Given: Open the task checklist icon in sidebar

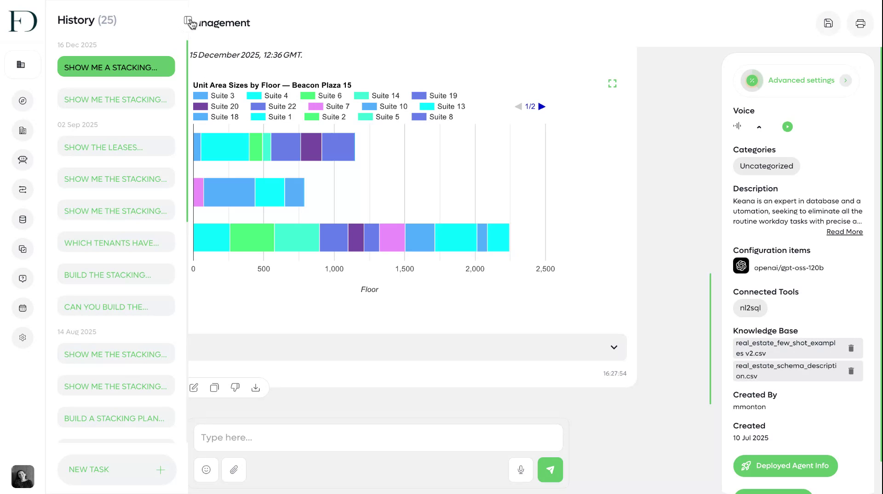Looking at the screenshot, I should 23,249.
